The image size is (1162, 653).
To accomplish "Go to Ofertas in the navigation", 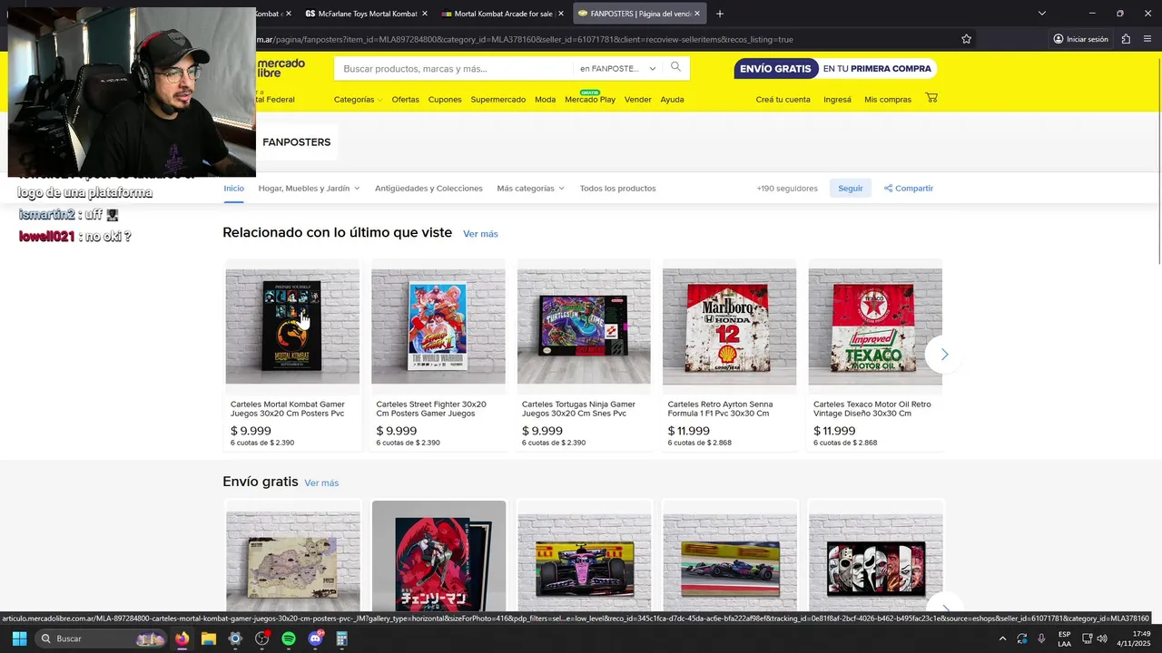I will click(x=405, y=99).
